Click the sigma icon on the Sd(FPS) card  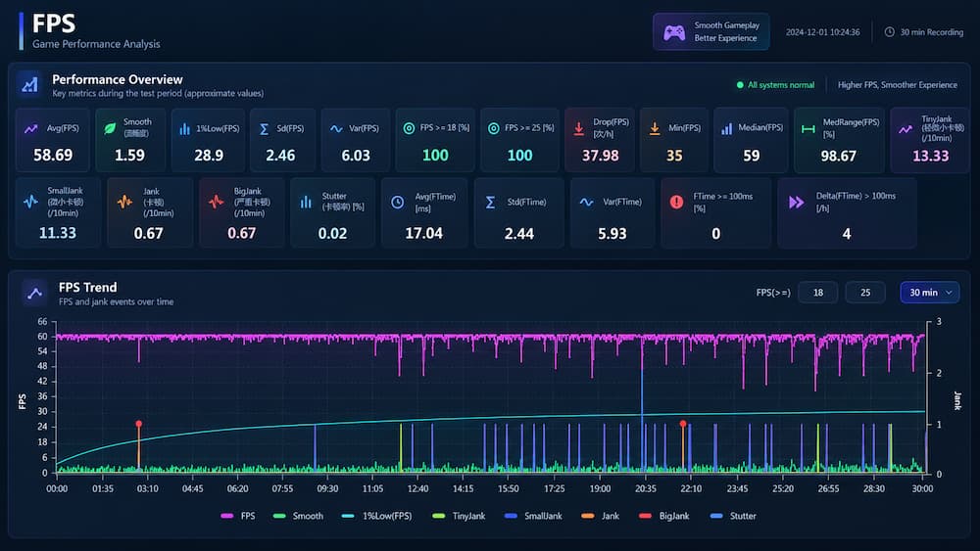264,128
